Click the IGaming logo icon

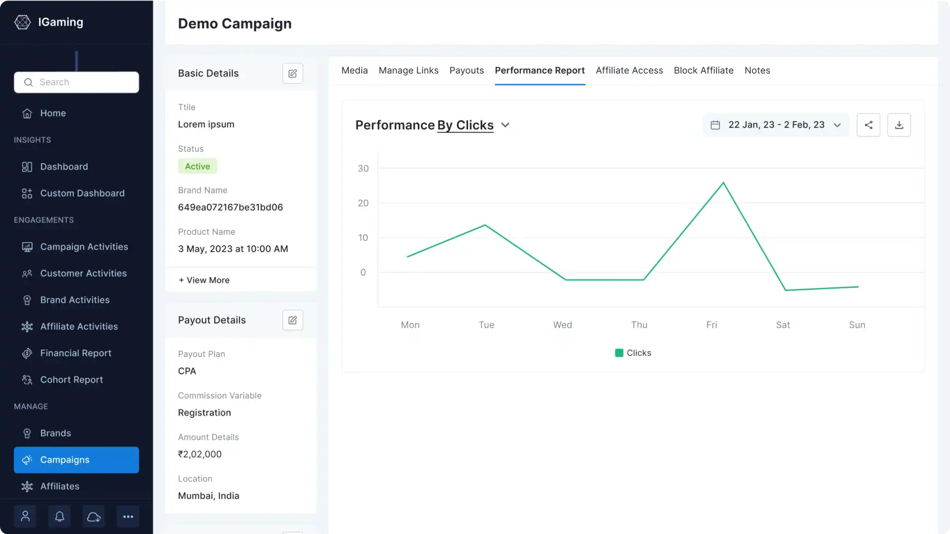(22, 22)
